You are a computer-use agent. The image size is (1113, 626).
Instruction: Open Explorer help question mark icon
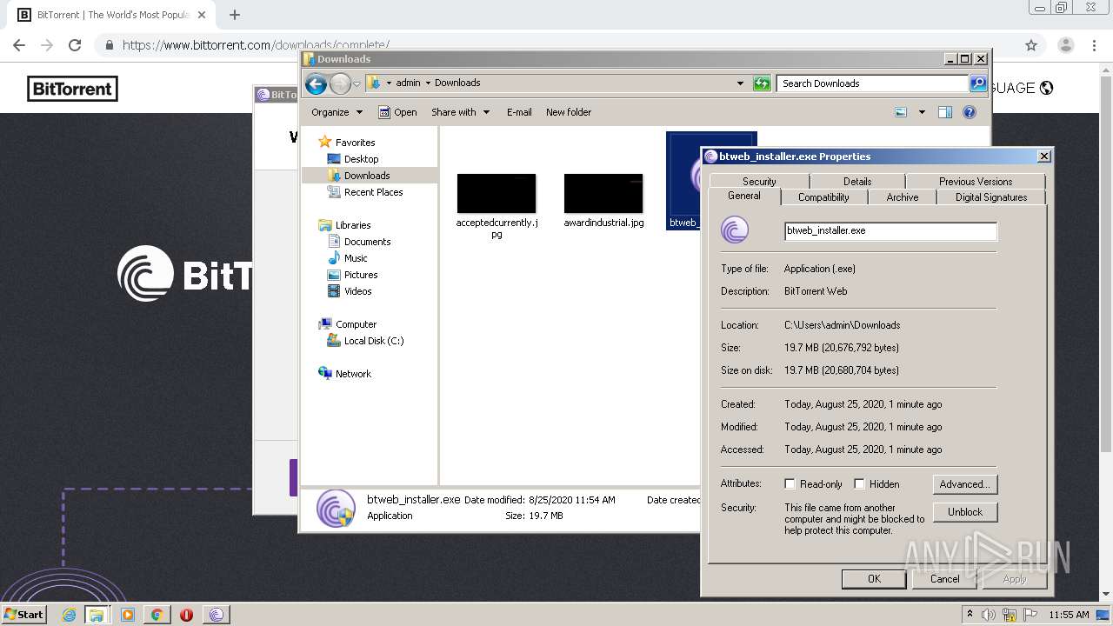coord(970,112)
